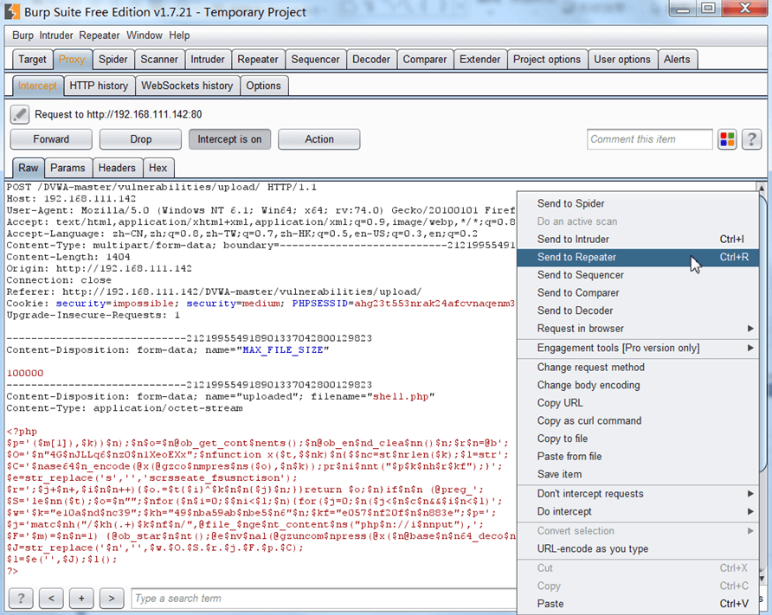Click the Comment this item field
772x615 pixels.
click(649, 139)
